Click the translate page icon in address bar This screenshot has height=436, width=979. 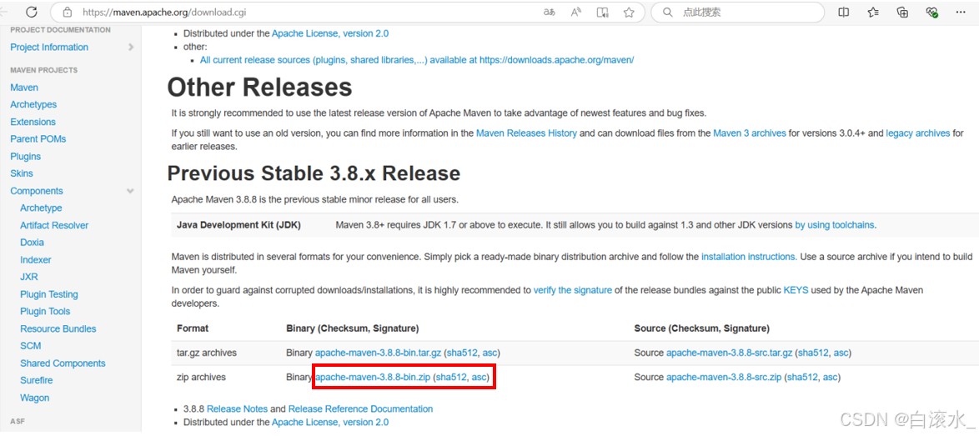click(550, 12)
